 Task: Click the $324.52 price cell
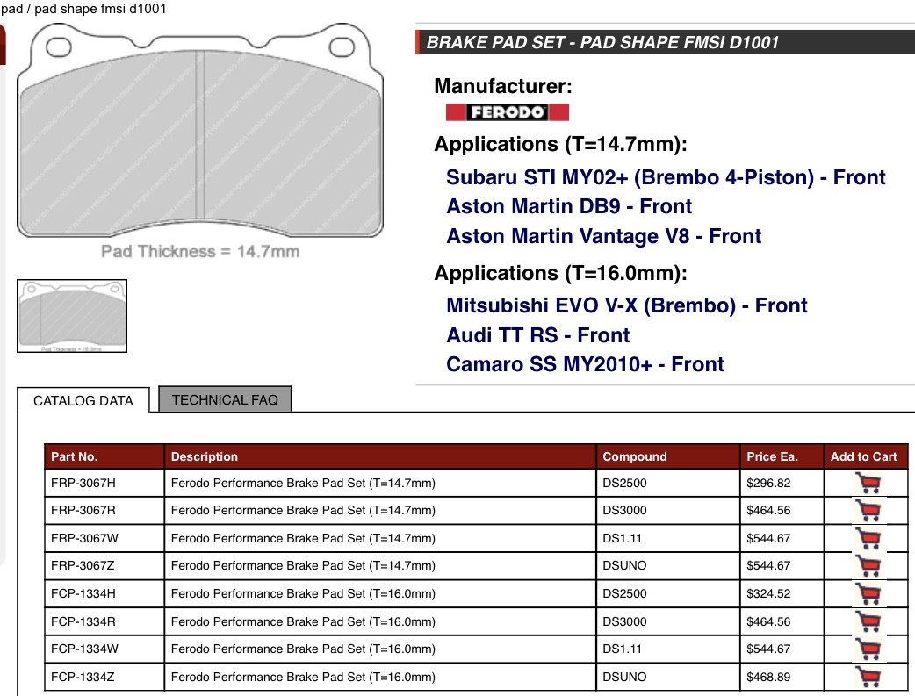tap(782, 594)
